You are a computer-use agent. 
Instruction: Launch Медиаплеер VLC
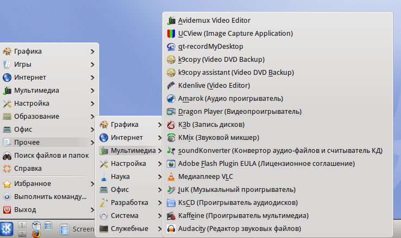278,177
